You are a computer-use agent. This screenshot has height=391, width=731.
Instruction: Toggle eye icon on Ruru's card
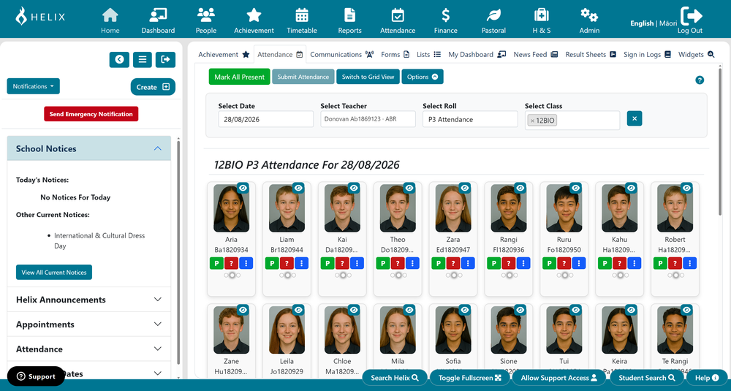[x=576, y=188]
